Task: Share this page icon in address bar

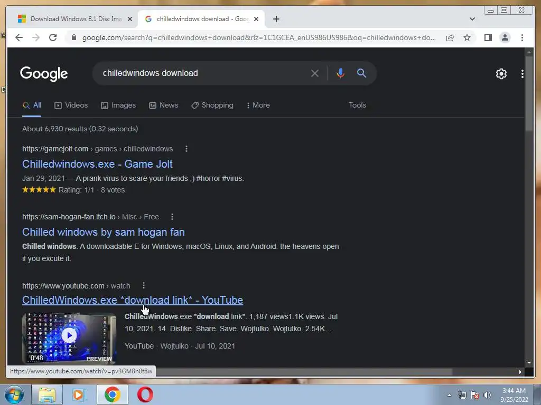Action: (450, 37)
